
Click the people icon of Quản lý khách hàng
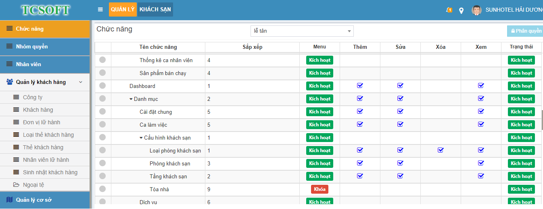pyautogui.click(x=10, y=82)
